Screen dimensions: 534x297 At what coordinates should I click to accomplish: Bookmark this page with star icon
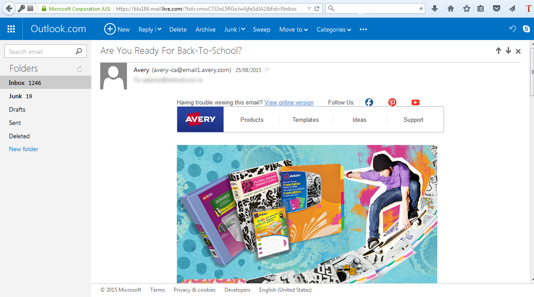click(x=467, y=8)
